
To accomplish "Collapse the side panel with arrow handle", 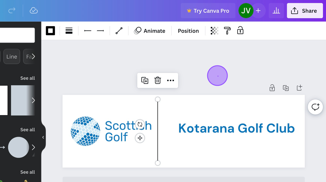I will click(x=43, y=137).
